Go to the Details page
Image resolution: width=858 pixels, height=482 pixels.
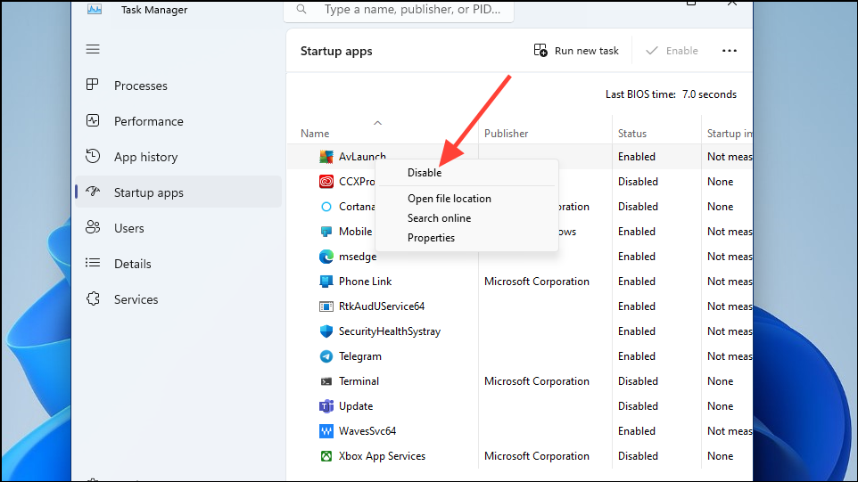coord(178,264)
